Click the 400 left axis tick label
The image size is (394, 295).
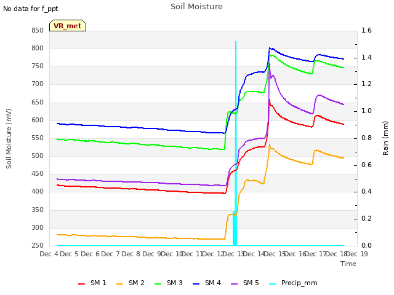38,191
